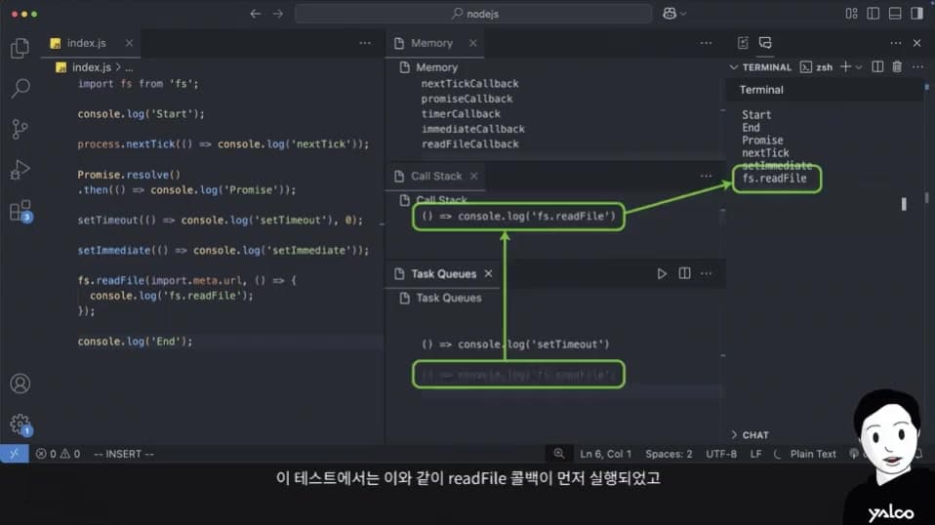The width and height of the screenshot is (935, 525).
Task: Open more actions for Call Stack group
Action: 706,176
